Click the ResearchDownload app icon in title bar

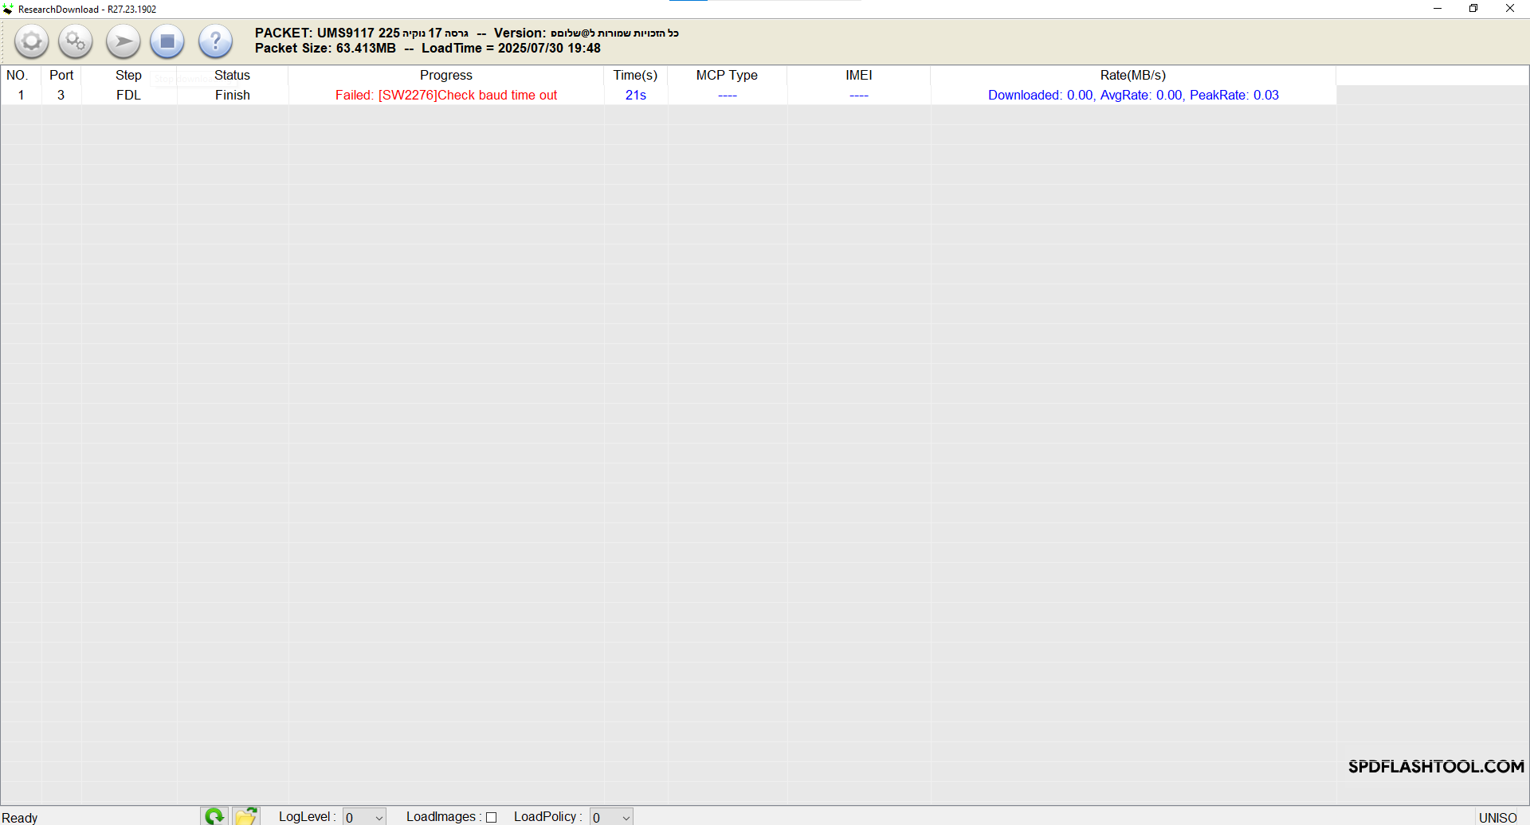8,9
